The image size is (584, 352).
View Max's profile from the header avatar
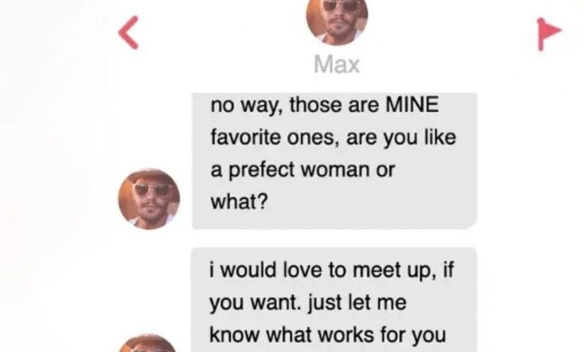[337, 20]
